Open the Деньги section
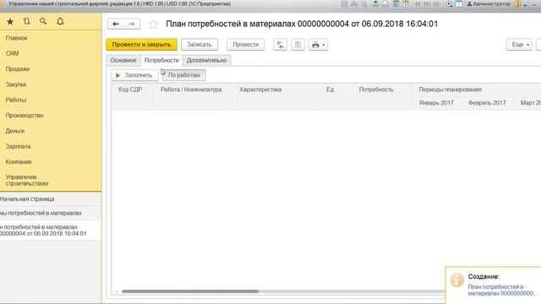Screen dimensions: 541x304 [x=15, y=131]
